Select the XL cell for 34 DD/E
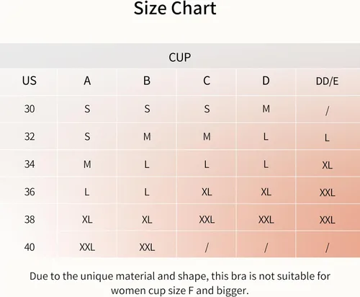The image size is (360, 297). coord(327,165)
